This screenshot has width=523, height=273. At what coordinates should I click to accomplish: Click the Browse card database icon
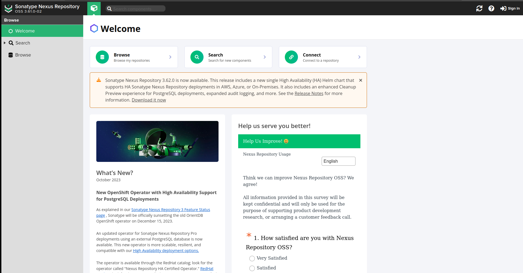[x=102, y=57]
